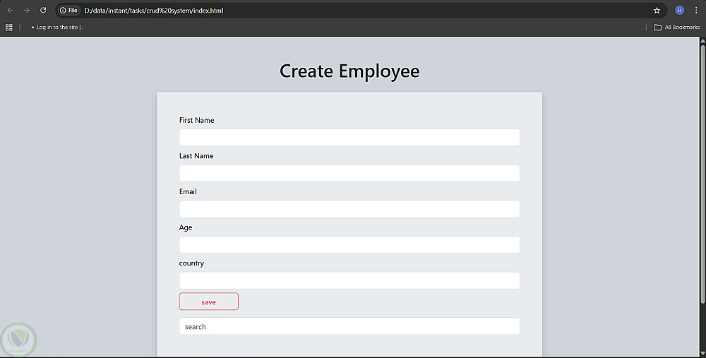Open the All Bookmarks folder
Viewport: 706px width, 358px height.
(677, 28)
